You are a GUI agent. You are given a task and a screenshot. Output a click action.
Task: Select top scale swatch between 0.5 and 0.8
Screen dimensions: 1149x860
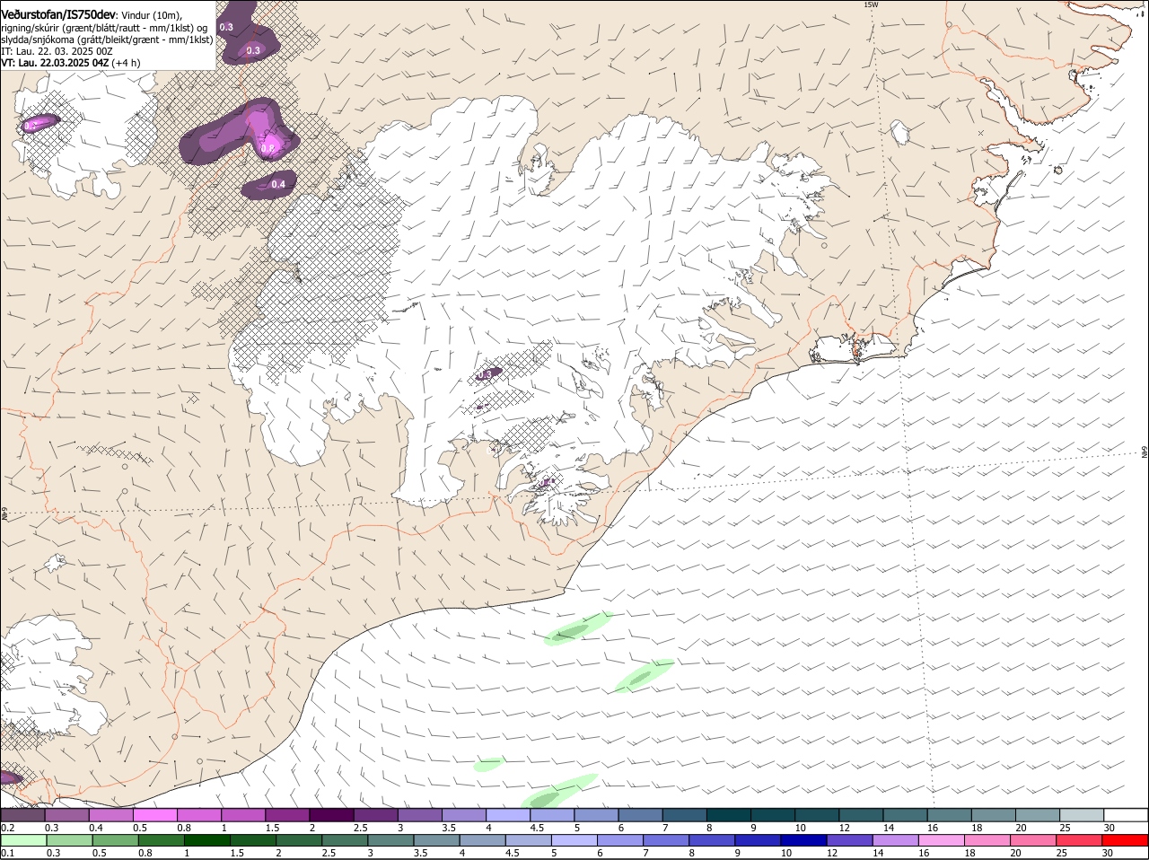(x=155, y=815)
